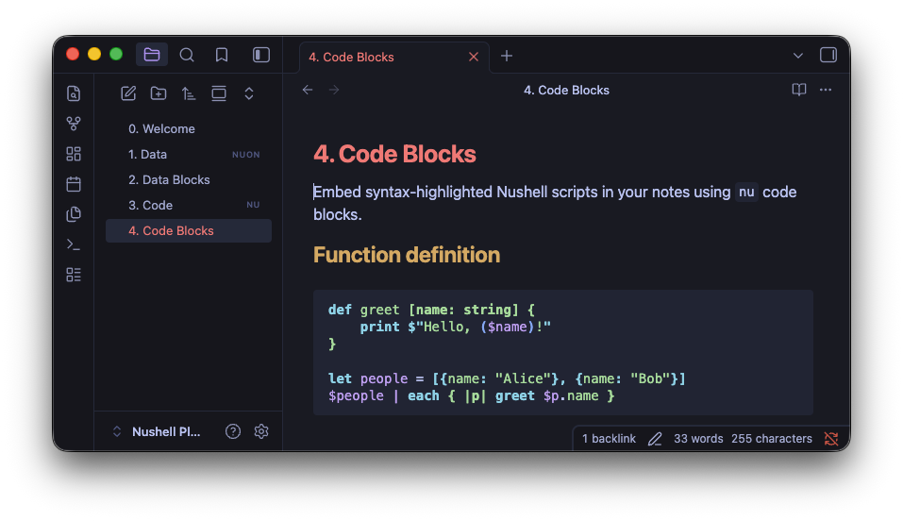Click the green macOS zoom button

click(116, 54)
